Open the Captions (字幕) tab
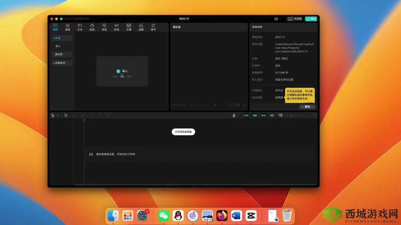401x225 pixels. point(129,27)
